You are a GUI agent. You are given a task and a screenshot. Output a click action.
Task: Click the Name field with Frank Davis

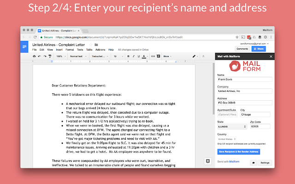pyautogui.click(x=245, y=80)
